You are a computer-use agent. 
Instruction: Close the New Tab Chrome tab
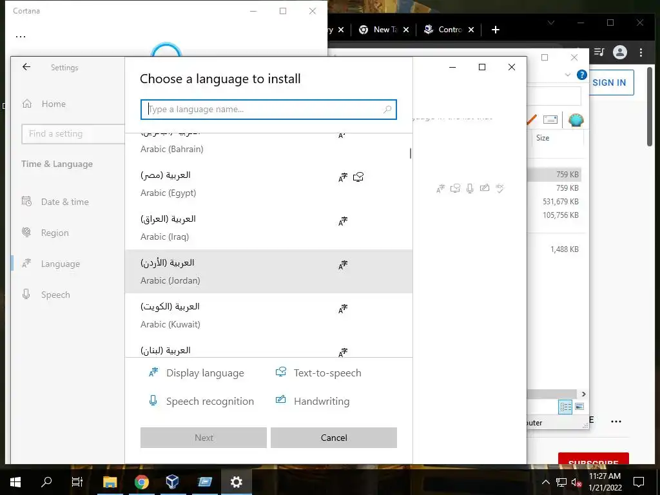406,30
